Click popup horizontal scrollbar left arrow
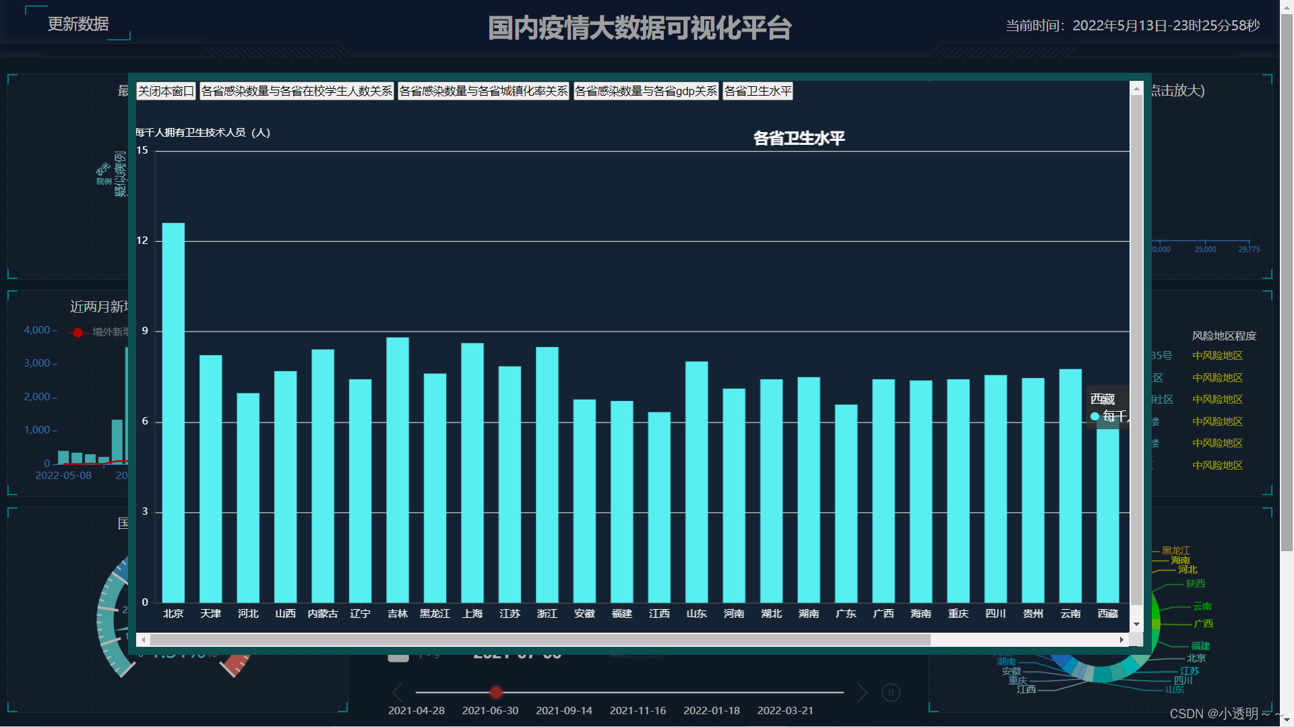 point(143,639)
